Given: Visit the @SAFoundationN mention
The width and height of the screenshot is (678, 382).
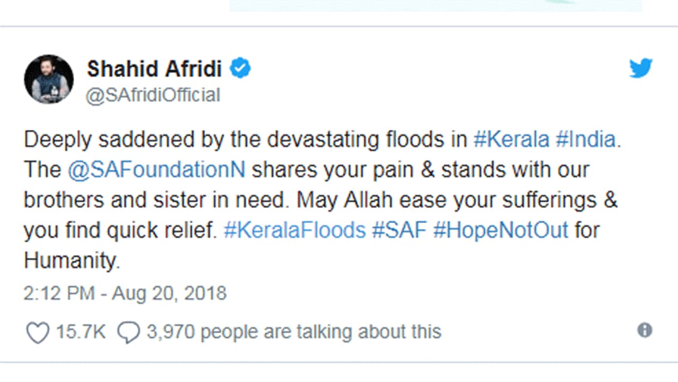Looking at the screenshot, I should (x=156, y=170).
